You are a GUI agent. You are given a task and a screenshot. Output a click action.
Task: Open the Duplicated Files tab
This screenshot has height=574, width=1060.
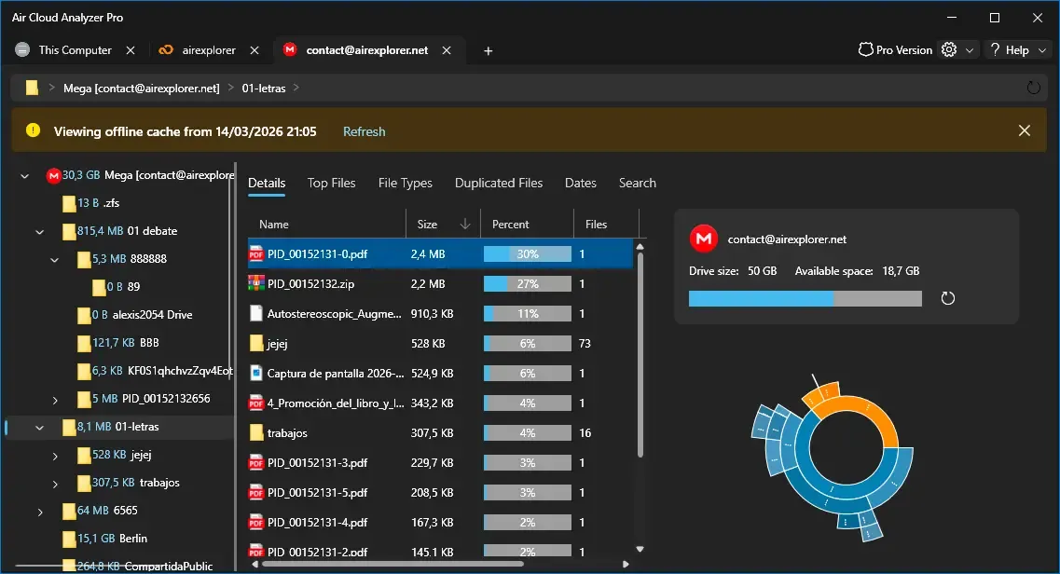tap(499, 183)
